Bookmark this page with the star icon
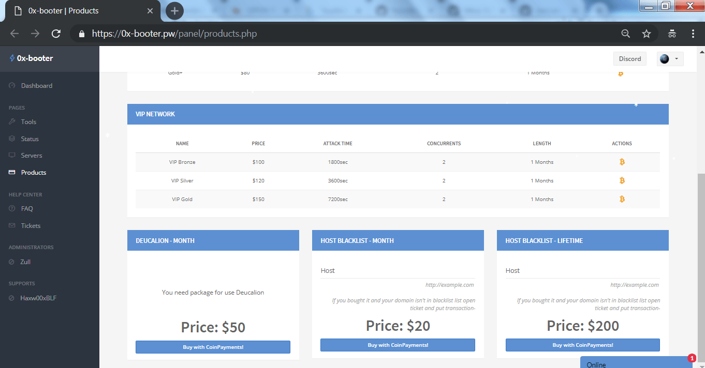Image resolution: width=705 pixels, height=368 pixels. pyautogui.click(x=646, y=34)
